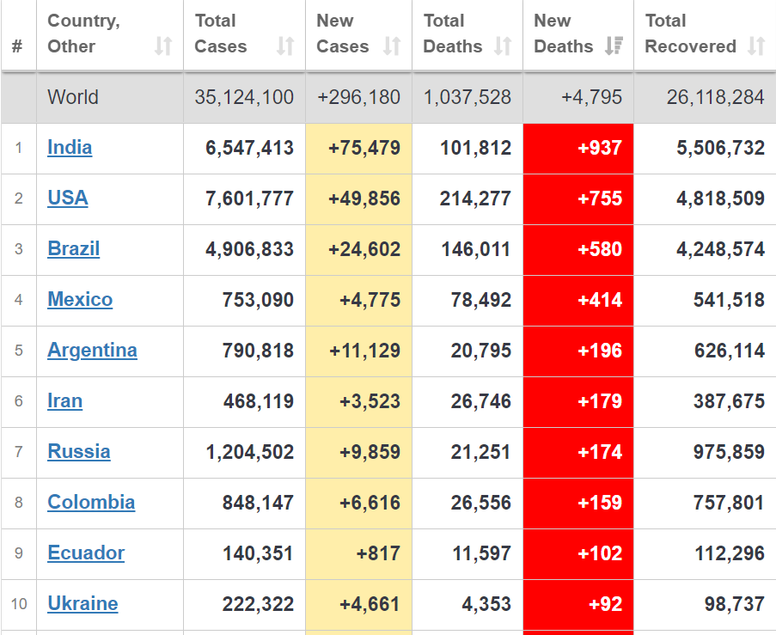Follow the Ecuador country link

86,553
